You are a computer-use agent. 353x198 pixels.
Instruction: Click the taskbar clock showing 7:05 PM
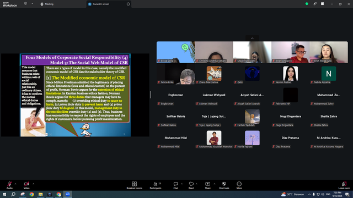[x=337, y=194]
